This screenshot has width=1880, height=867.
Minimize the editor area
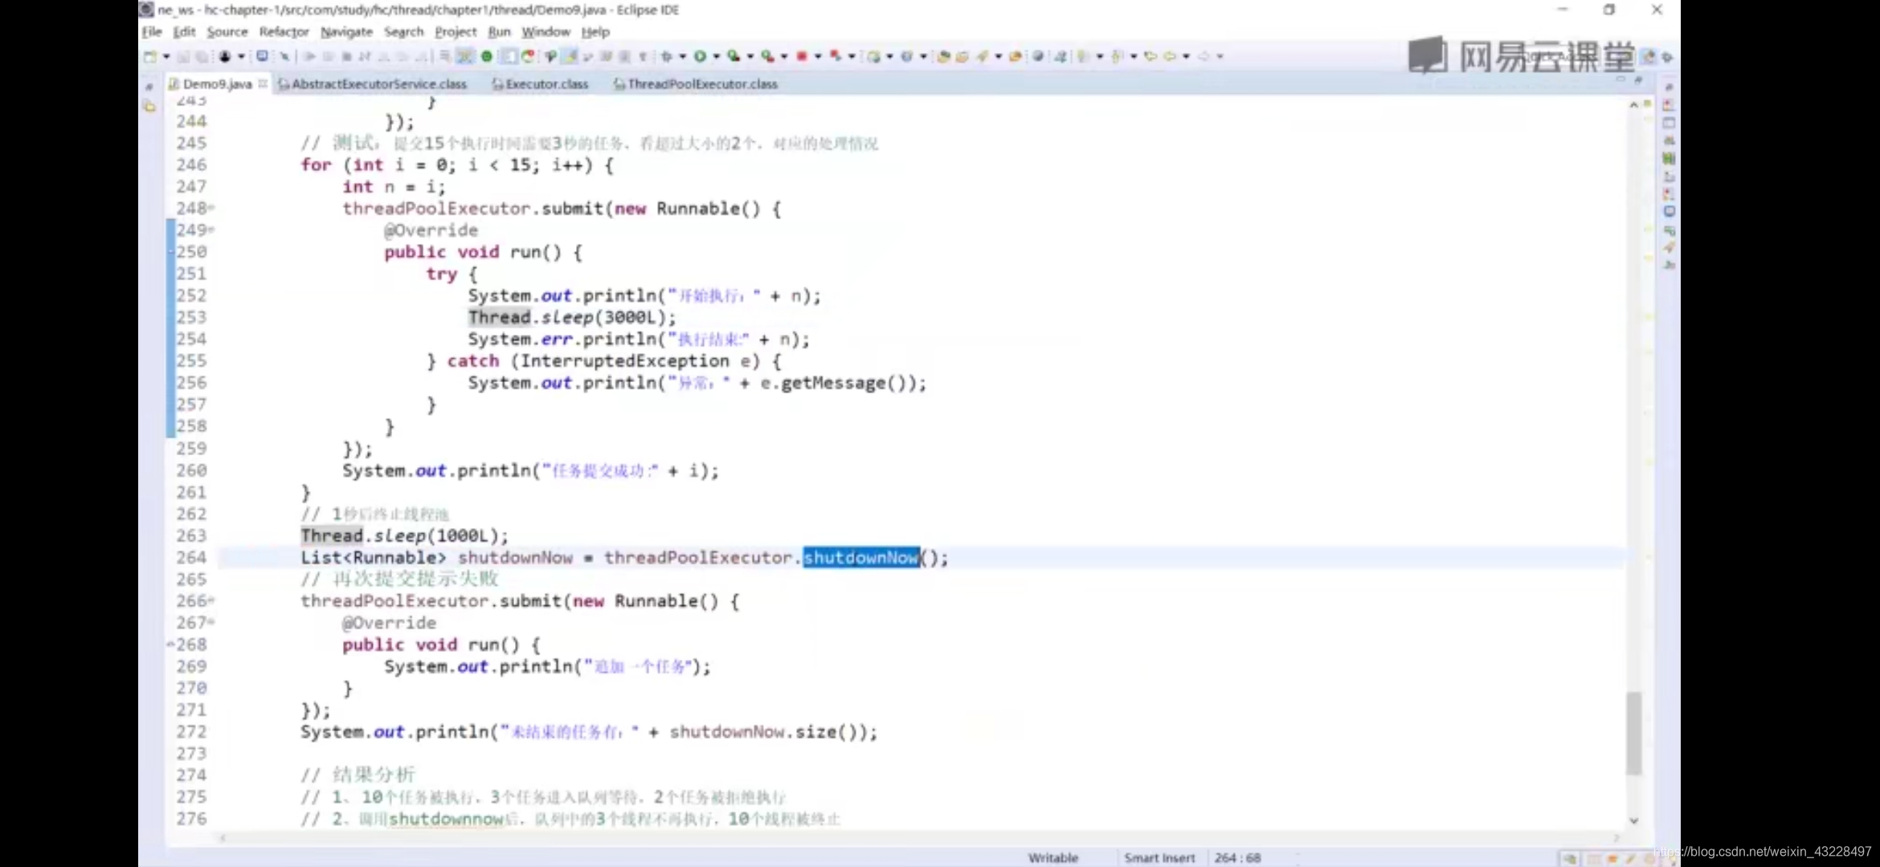click(x=1620, y=79)
